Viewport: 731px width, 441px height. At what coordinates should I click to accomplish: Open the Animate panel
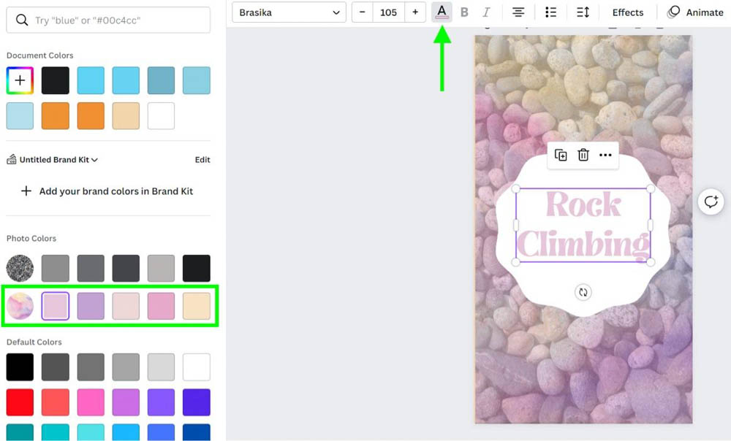(695, 12)
